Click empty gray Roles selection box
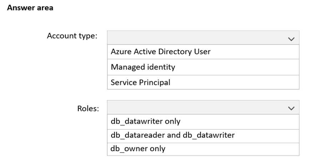This screenshot has width=315, height=167. [203, 107]
